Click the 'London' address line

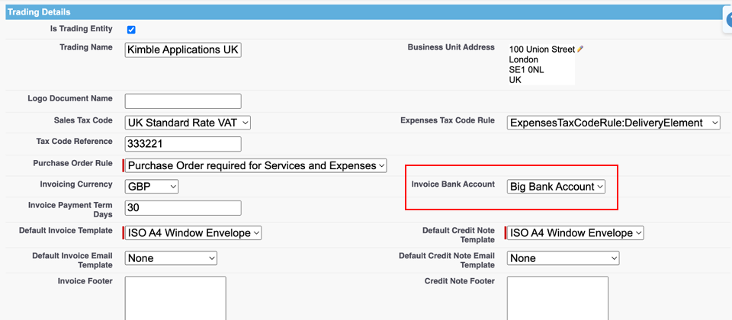[x=523, y=59]
